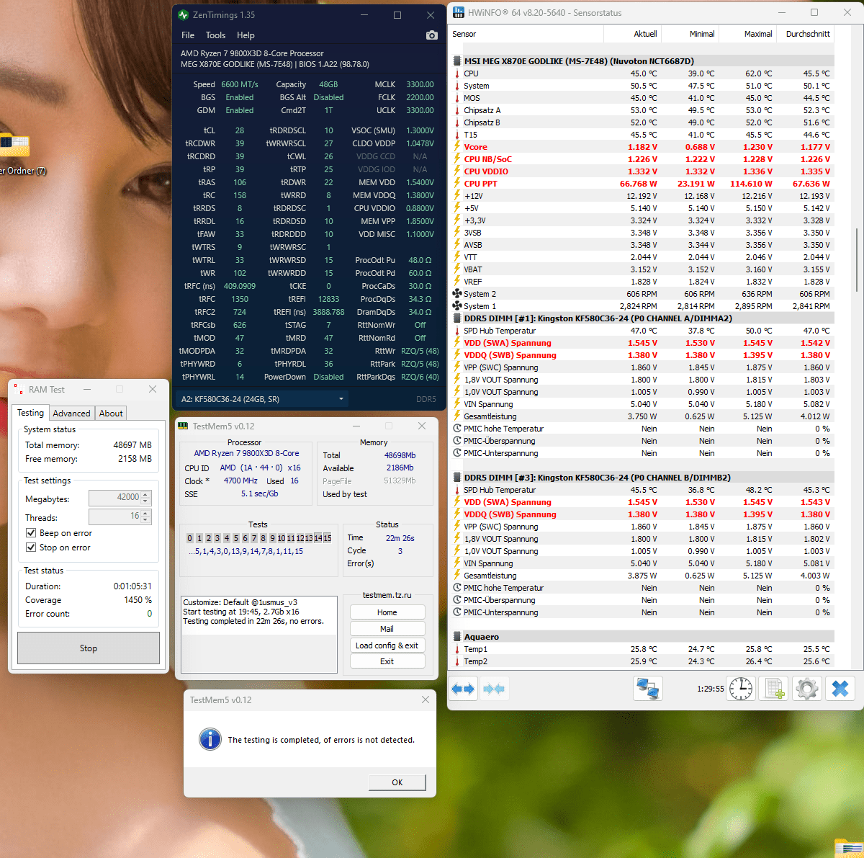Click the TestMem5 Home button
The image size is (864, 858).
tap(387, 612)
